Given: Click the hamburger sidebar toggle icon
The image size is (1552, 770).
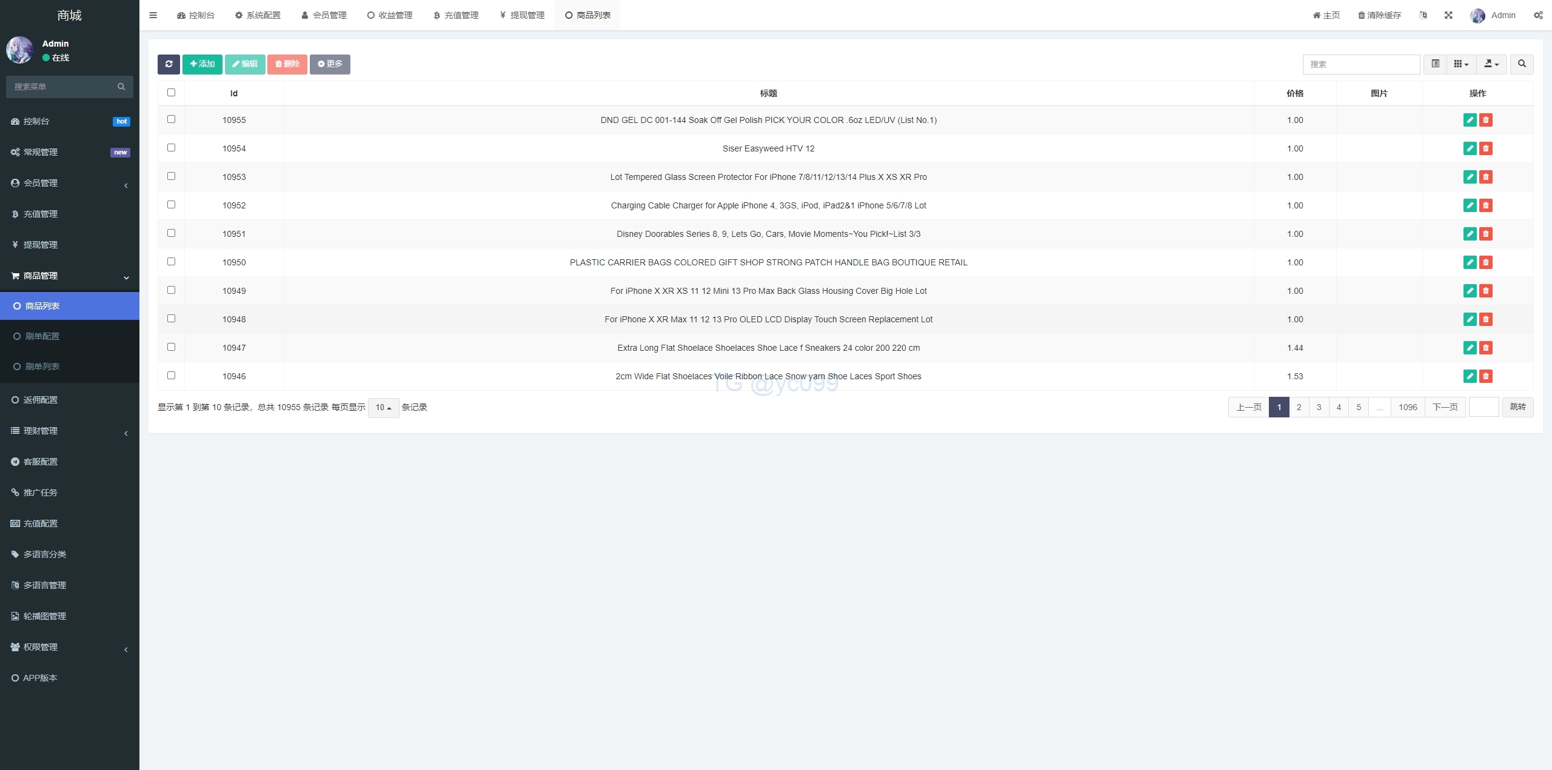Looking at the screenshot, I should coord(153,15).
